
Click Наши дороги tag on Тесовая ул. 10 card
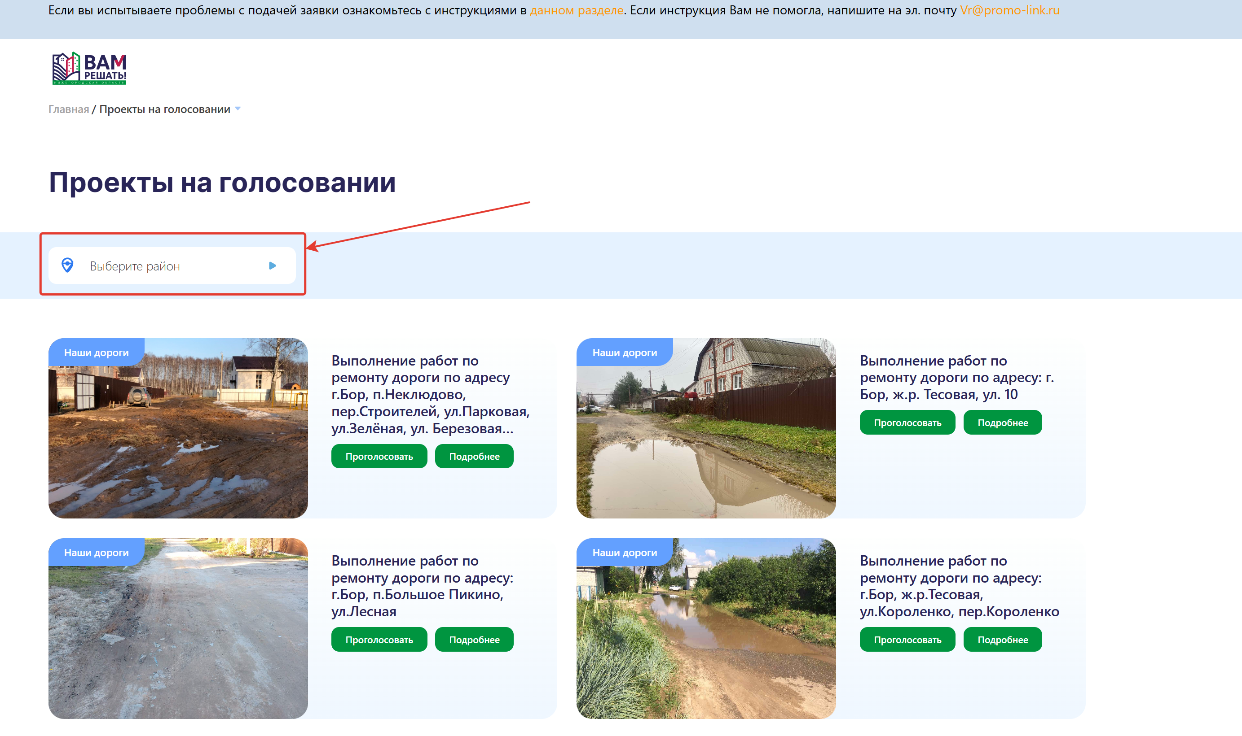pos(625,353)
